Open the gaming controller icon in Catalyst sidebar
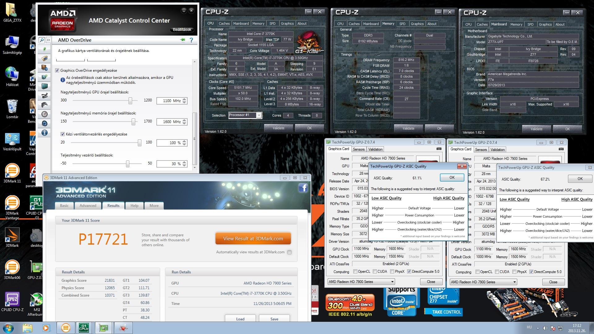The width and height of the screenshot is (594, 334). (x=45, y=105)
